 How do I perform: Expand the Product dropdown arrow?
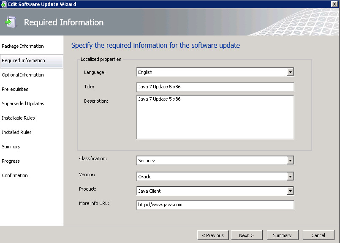tap(290, 191)
